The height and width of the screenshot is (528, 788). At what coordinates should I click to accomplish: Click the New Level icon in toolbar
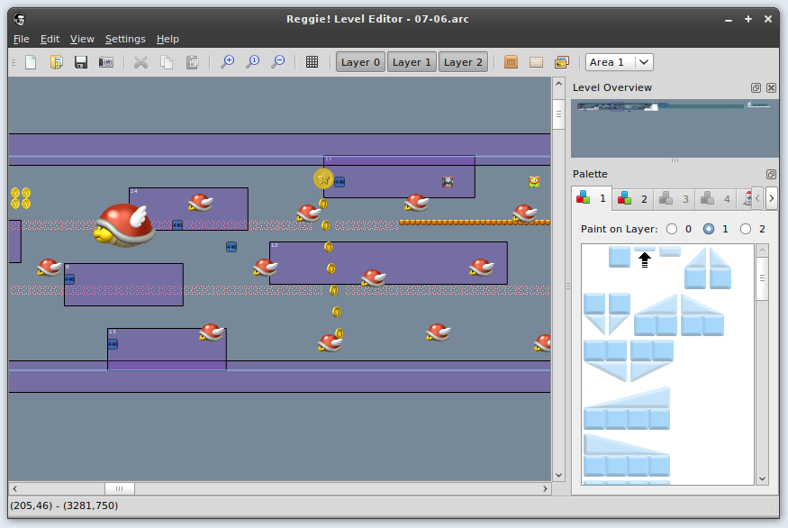pos(31,62)
